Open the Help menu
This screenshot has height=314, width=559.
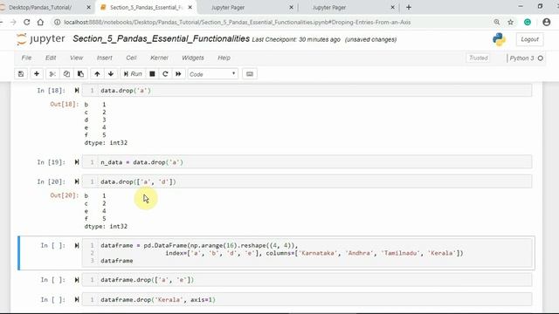point(224,58)
